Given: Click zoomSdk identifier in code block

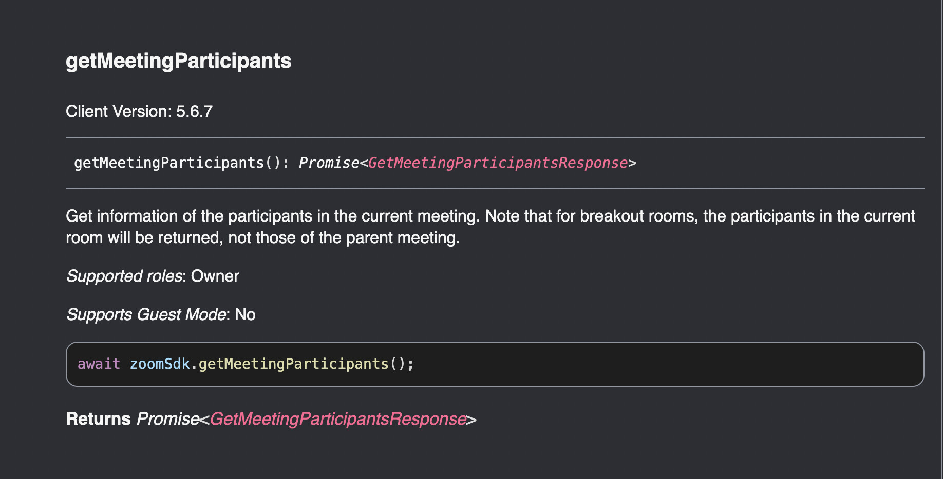Looking at the screenshot, I should pos(160,364).
